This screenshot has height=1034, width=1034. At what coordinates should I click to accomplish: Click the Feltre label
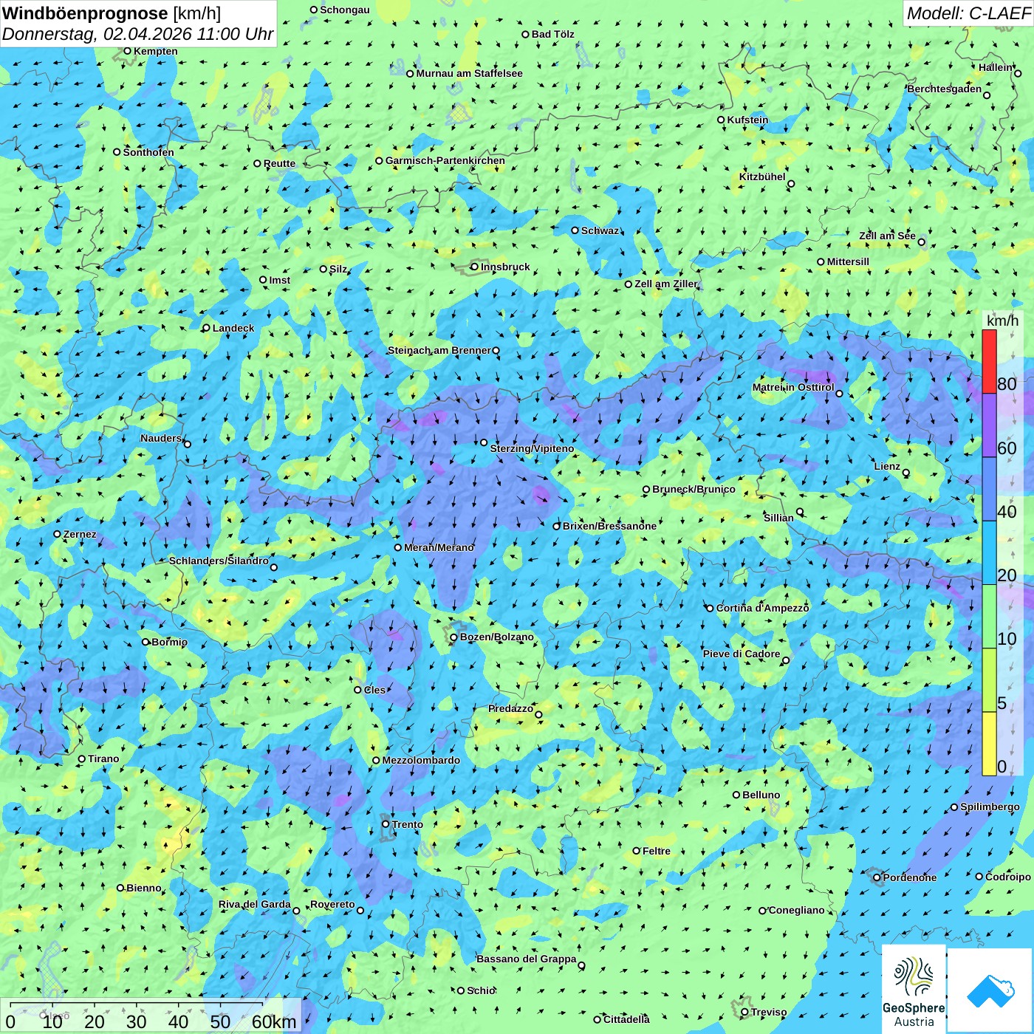coord(657,851)
